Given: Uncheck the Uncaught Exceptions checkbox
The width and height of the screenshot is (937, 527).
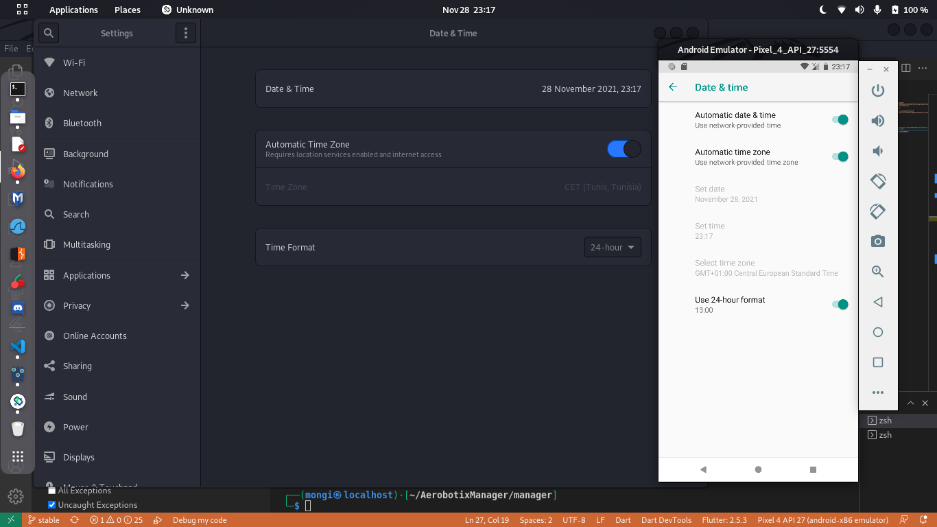Looking at the screenshot, I should click(52, 505).
